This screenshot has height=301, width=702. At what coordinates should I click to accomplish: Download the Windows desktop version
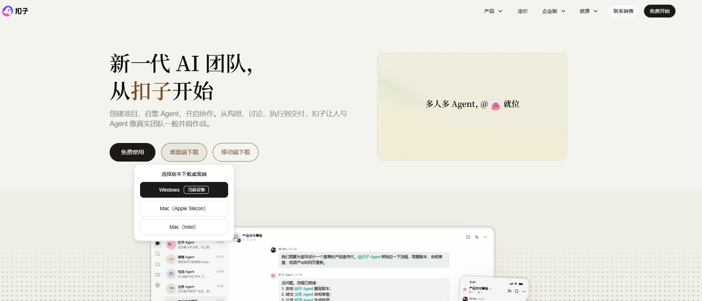[x=184, y=190]
